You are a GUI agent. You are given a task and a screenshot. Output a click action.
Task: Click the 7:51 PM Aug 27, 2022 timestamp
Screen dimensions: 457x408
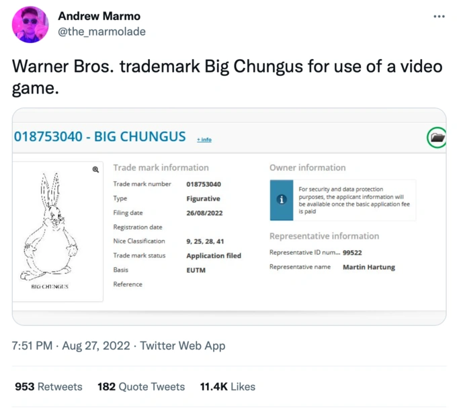pos(70,345)
